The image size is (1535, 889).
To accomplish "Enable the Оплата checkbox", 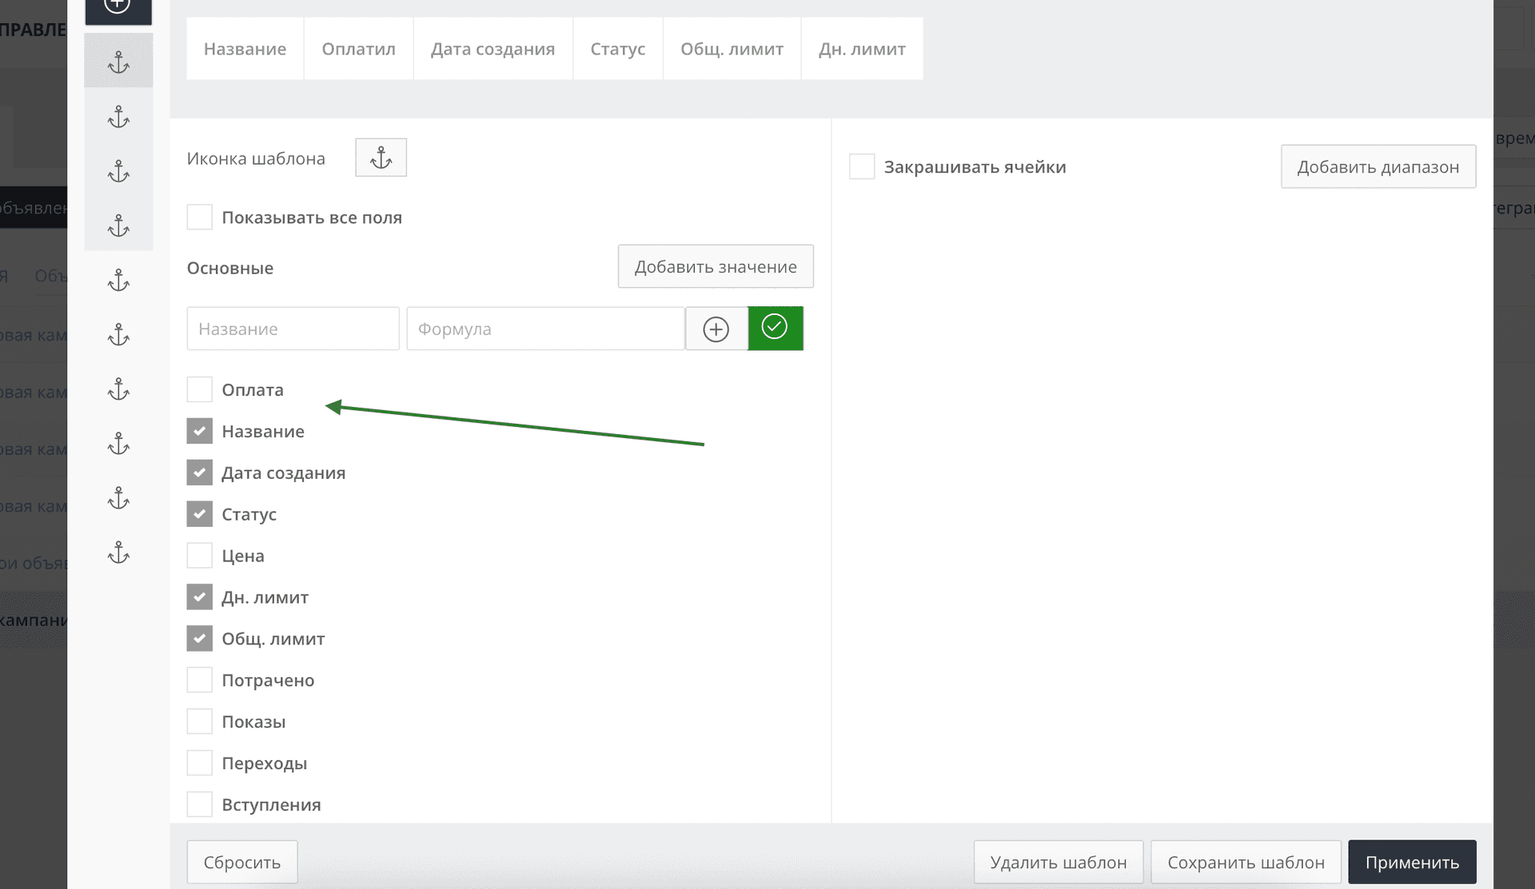I will tap(199, 389).
